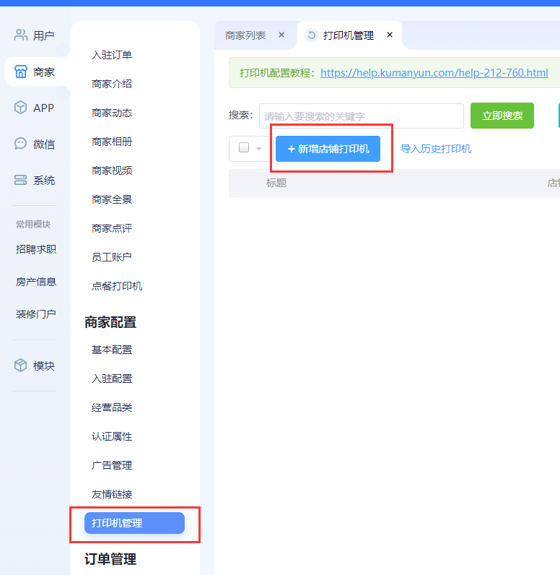Open 基本配置 under 商家配置

click(112, 350)
